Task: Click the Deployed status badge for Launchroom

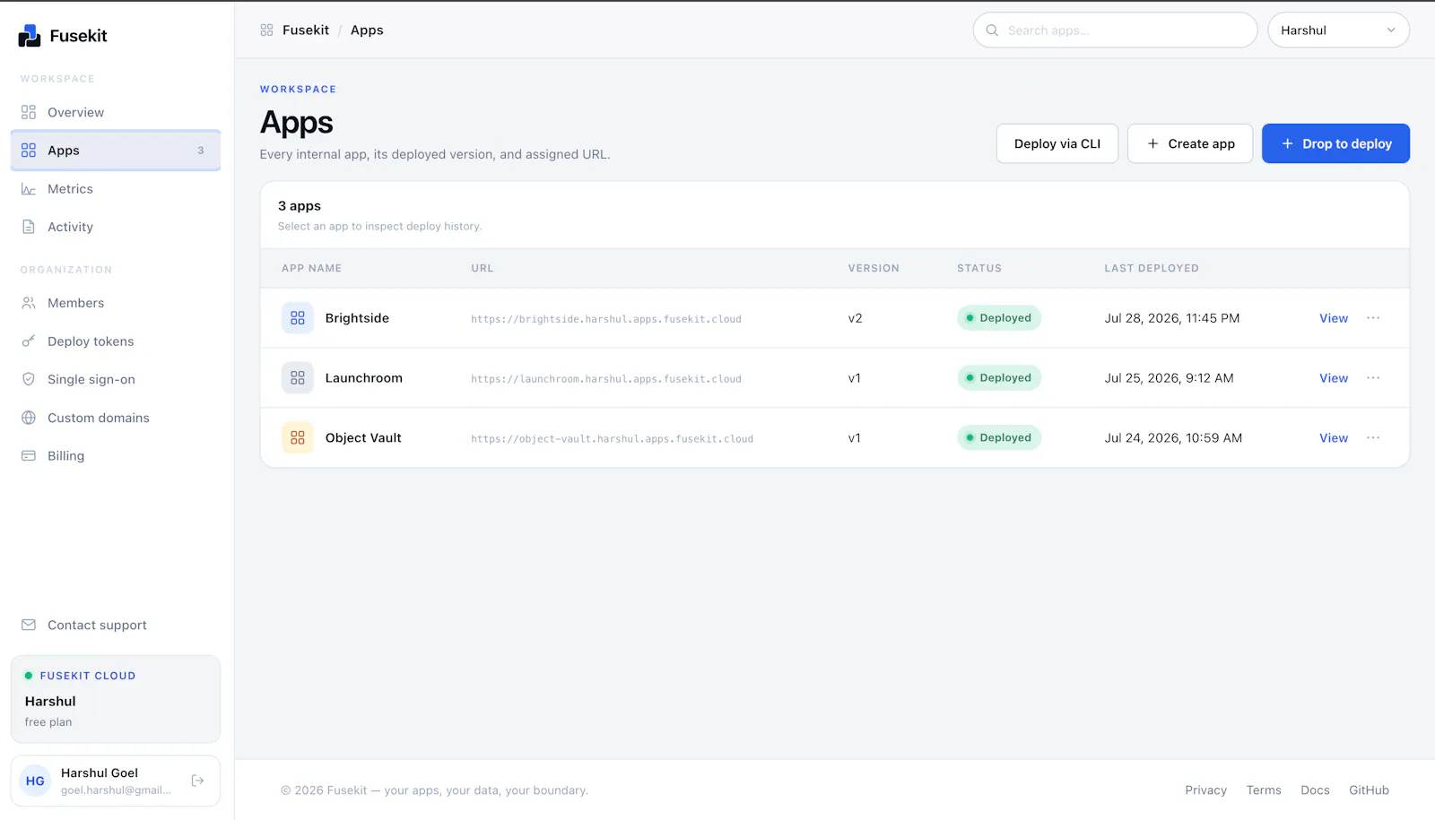Action: click(x=999, y=378)
